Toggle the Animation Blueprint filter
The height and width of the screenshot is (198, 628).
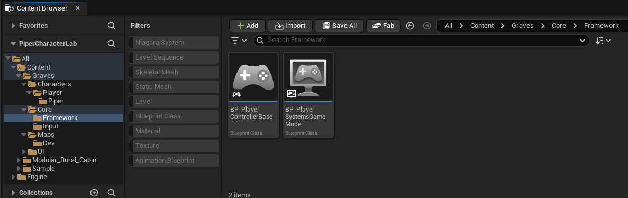pyautogui.click(x=174, y=161)
